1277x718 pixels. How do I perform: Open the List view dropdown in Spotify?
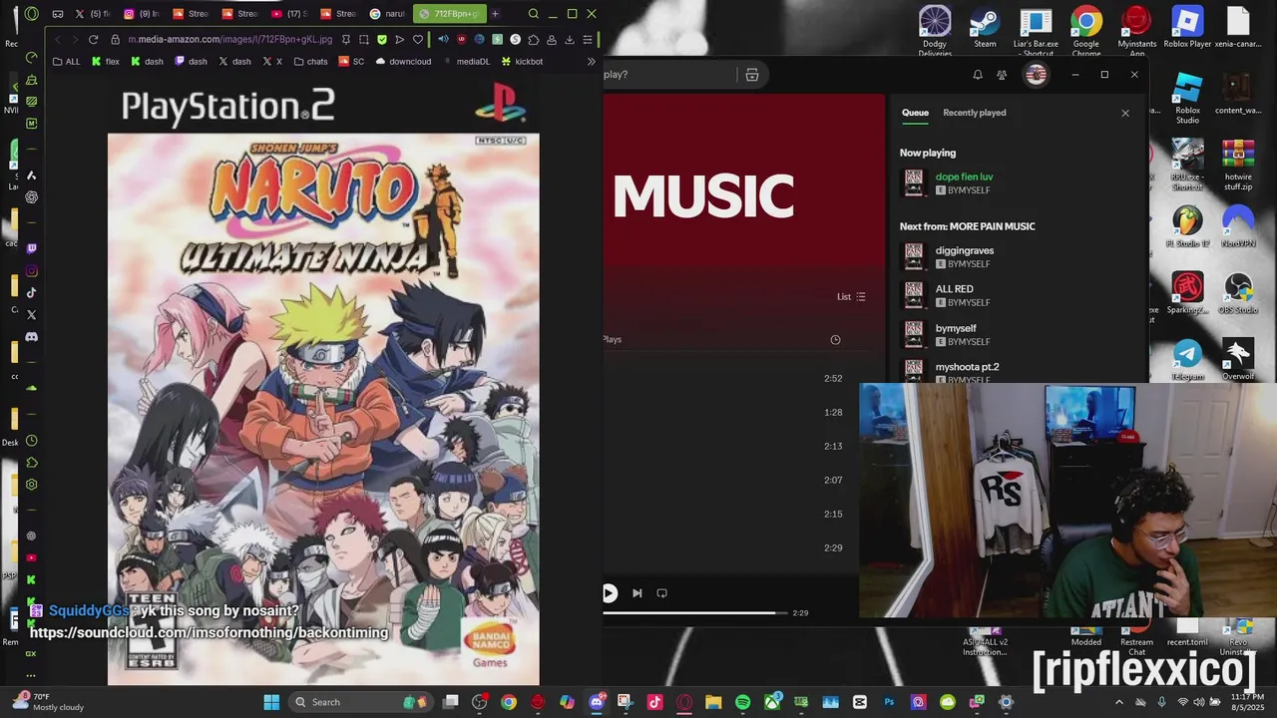(851, 296)
